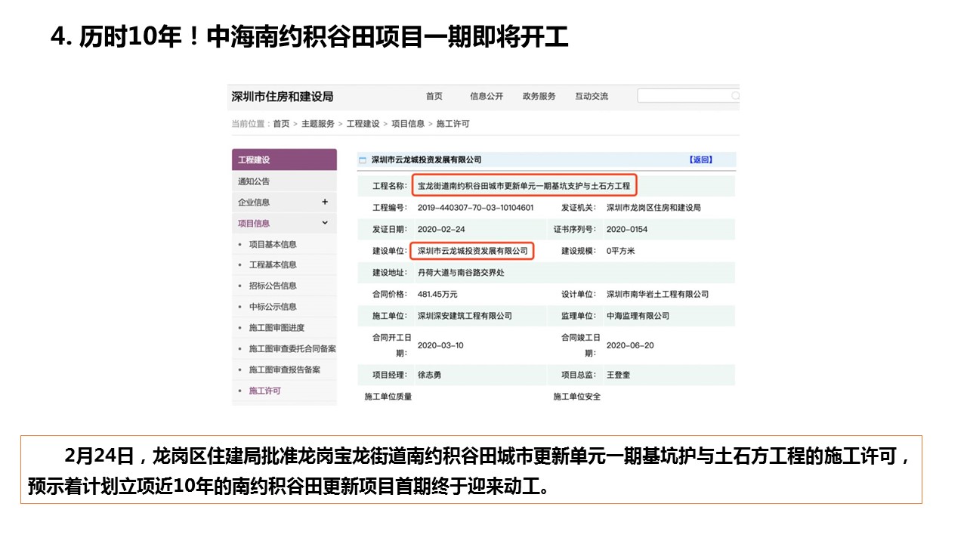Click completion date 2020-06-20
This screenshot has width=967, height=544.
630,345
